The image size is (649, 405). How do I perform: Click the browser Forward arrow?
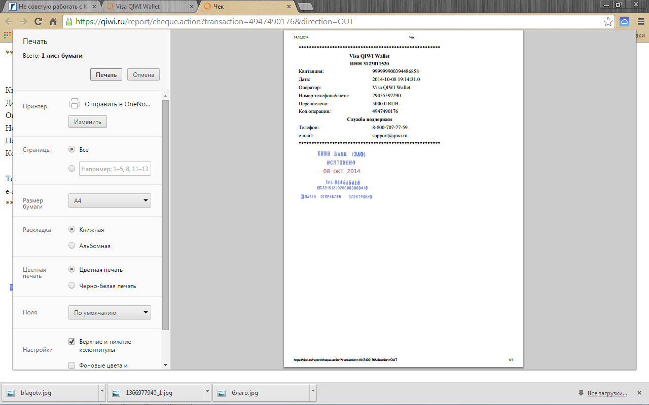point(23,22)
